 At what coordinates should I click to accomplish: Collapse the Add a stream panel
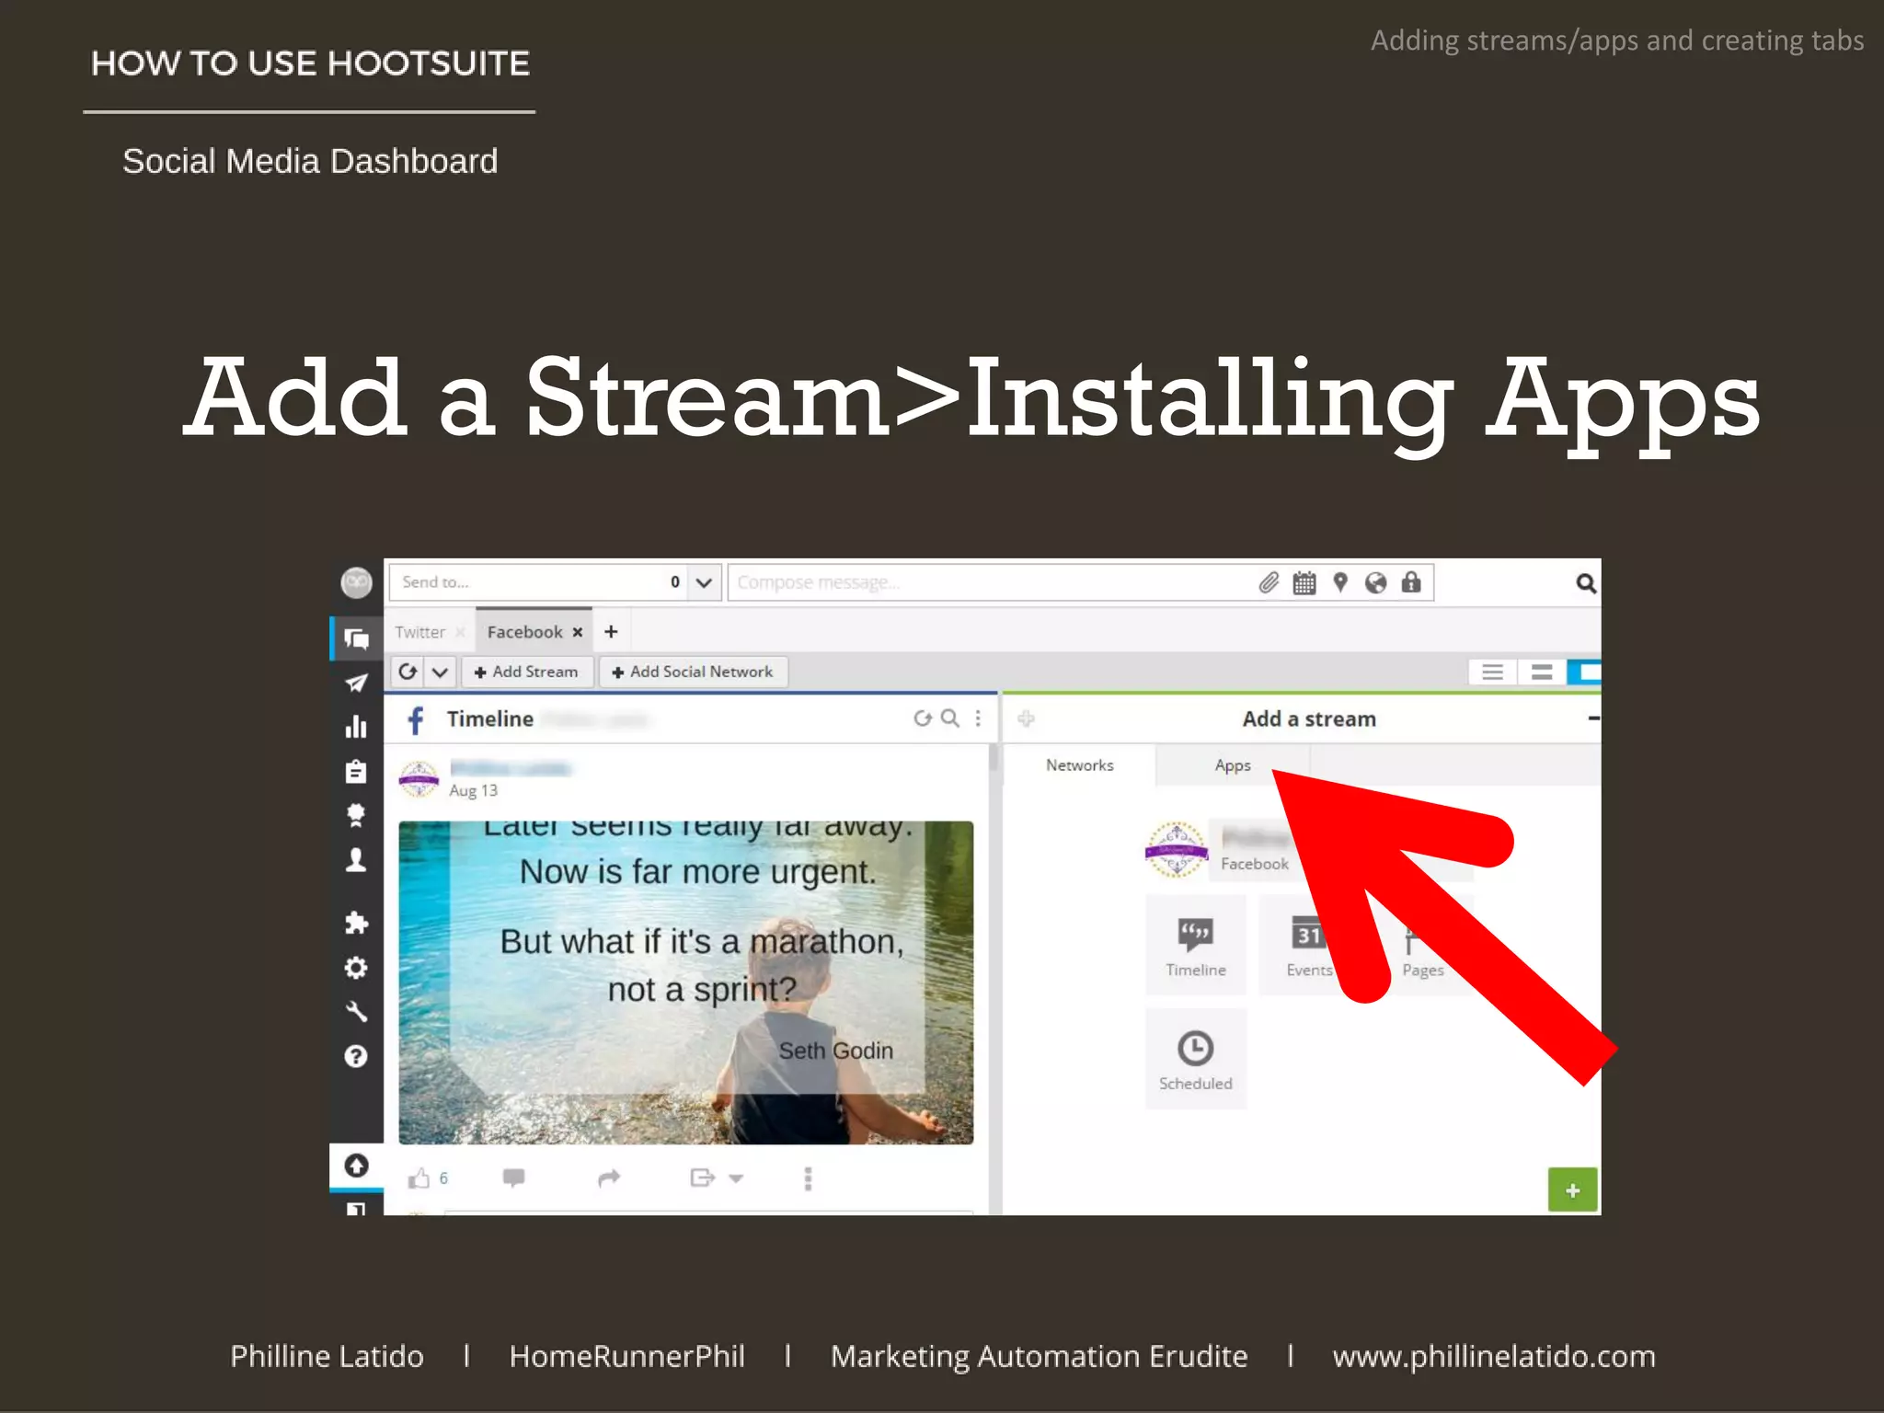1593,718
